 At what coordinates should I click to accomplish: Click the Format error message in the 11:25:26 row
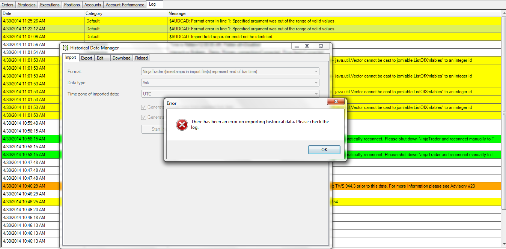(252, 21)
